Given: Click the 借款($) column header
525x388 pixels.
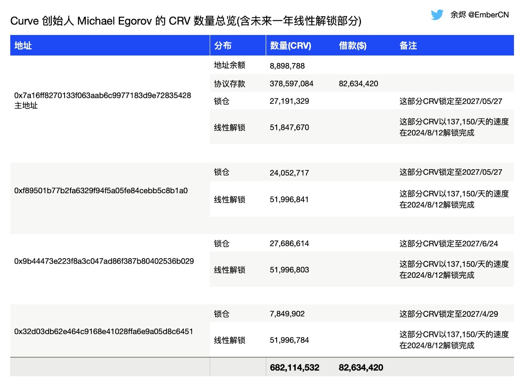Looking at the screenshot, I should (353, 46).
